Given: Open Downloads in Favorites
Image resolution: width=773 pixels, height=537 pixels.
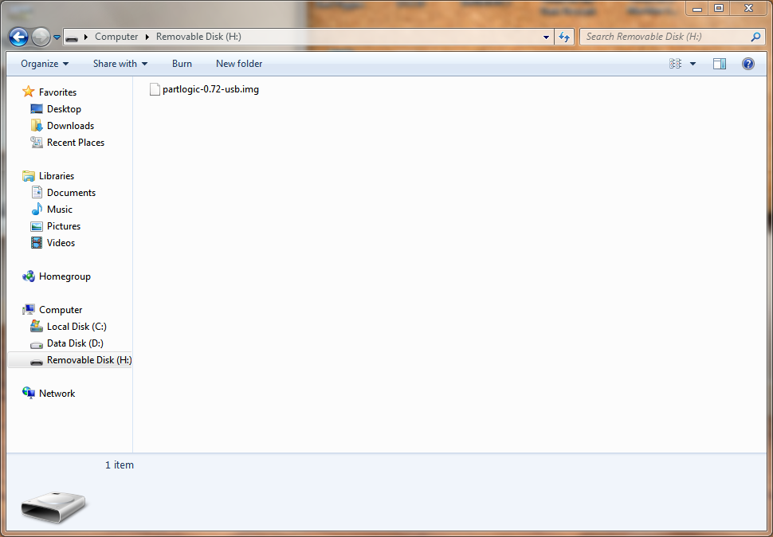Looking at the screenshot, I should [x=70, y=126].
